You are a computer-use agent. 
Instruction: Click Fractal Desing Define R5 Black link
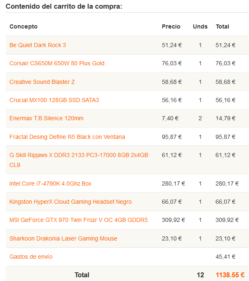pos(67,137)
